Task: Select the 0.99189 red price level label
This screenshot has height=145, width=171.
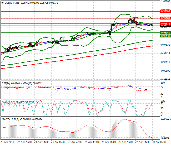Action: click(165, 18)
